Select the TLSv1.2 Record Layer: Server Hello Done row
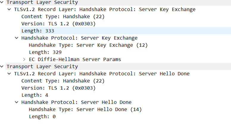This screenshot has width=231, height=125. point(102,74)
